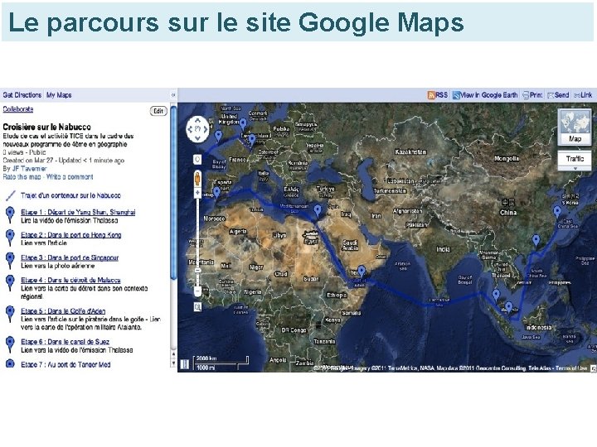Click the marker icon beside Etape 1
This screenshot has height=447, width=597.
click(10, 214)
